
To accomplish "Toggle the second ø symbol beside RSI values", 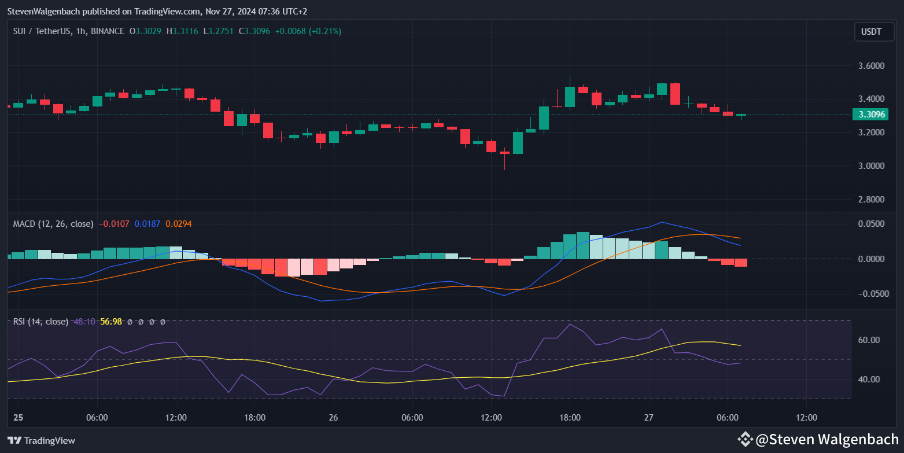I will pyautogui.click(x=140, y=321).
